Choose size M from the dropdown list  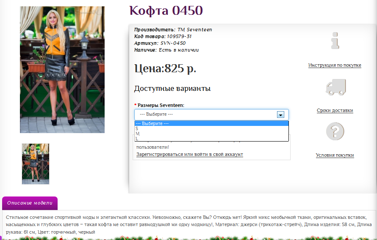point(211,134)
